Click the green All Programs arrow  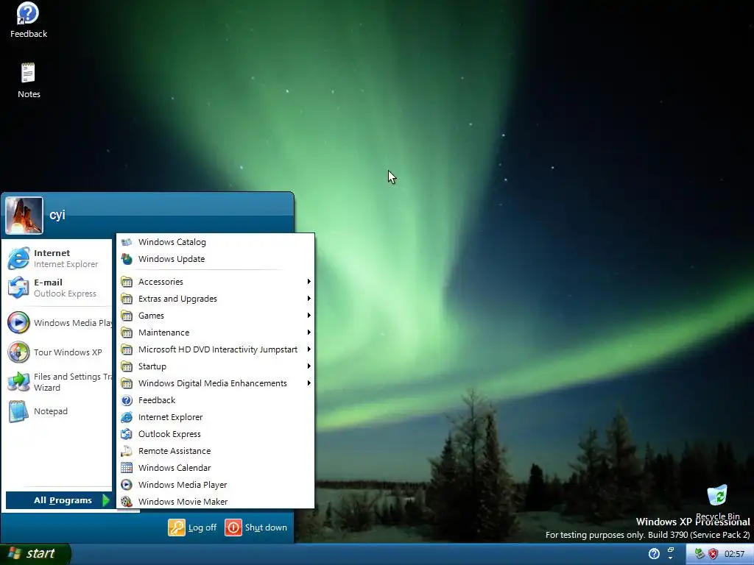106,500
